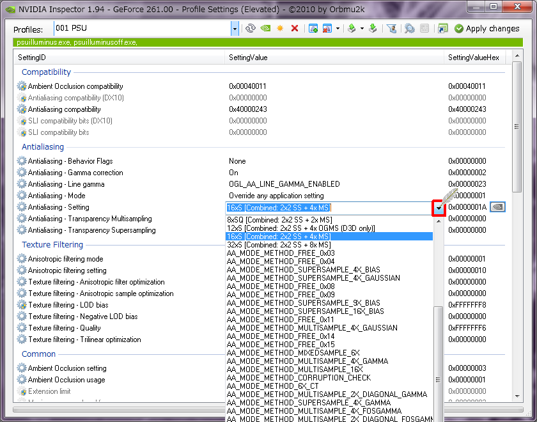This screenshot has width=537, height=422.
Task: Pick AA_MODE_METHOD_SUPERSAMPLE_16X_BIAS option
Action: click(329, 311)
